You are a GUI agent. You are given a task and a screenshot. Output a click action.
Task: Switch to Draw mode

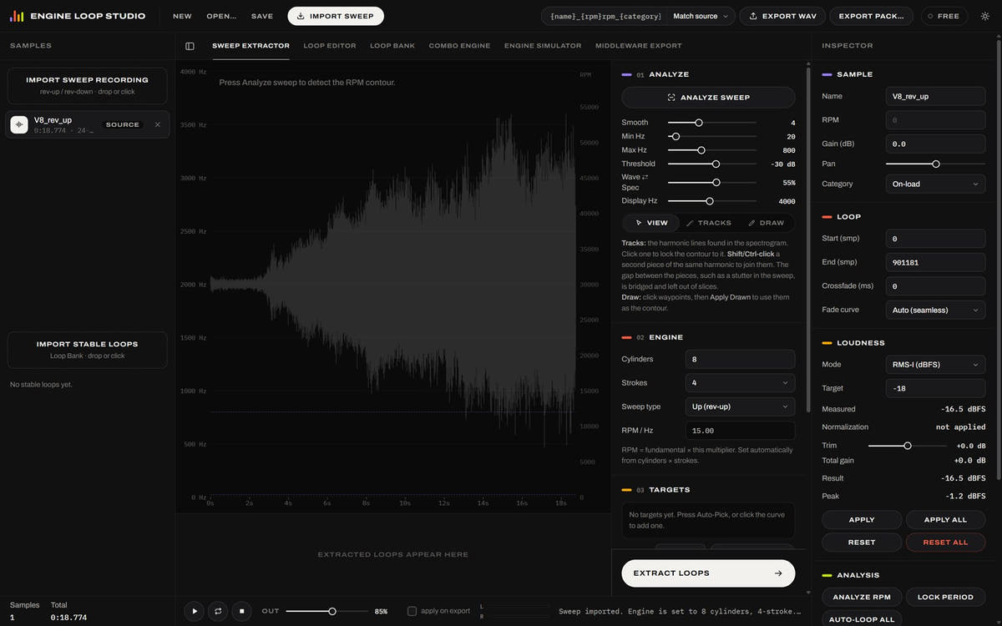pyautogui.click(x=766, y=223)
